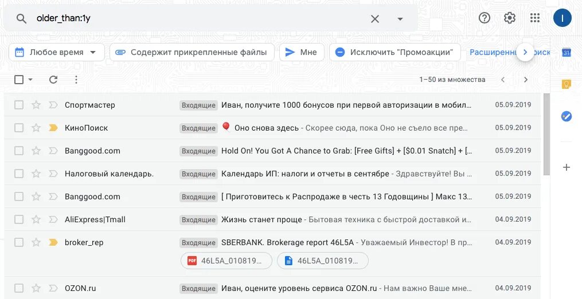This screenshot has width=582, height=299.
Task: Open Google Keep side panel icon
Action: (x=567, y=85)
